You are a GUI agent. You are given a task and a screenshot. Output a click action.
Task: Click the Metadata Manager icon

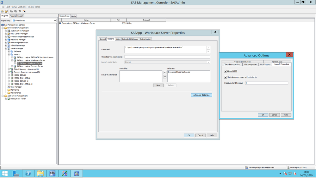[9, 40]
